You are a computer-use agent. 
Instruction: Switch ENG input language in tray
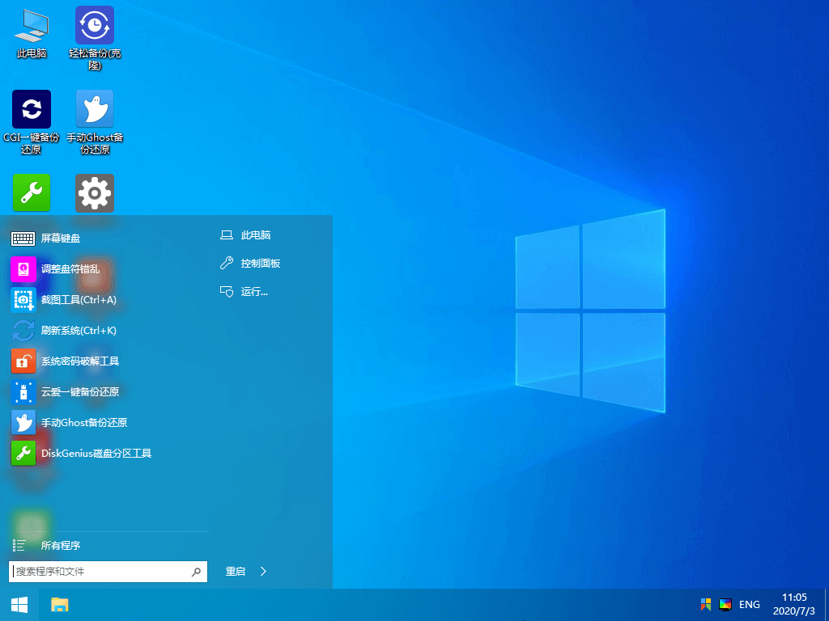click(x=749, y=605)
